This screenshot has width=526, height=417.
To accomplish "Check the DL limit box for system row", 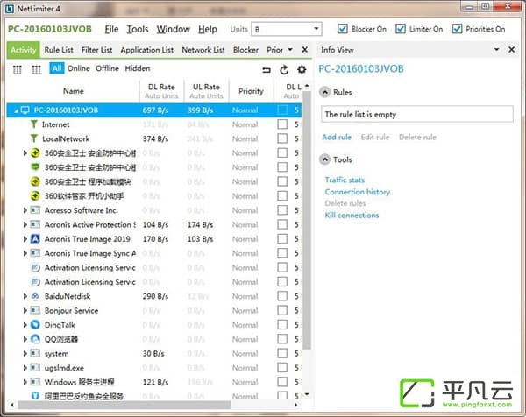I will [x=282, y=353].
